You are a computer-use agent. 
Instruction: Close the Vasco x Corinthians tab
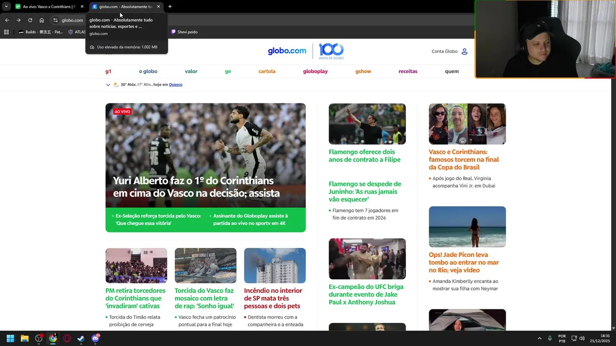[x=82, y=7]
